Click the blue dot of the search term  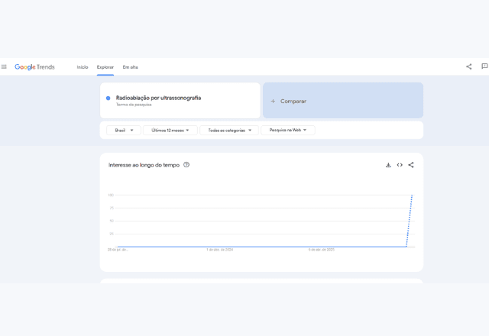pos(108,99)
